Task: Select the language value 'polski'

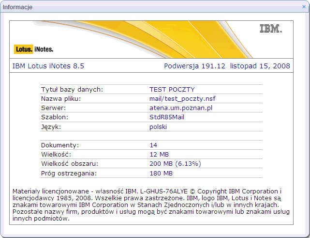Action: tap(158, 127)
